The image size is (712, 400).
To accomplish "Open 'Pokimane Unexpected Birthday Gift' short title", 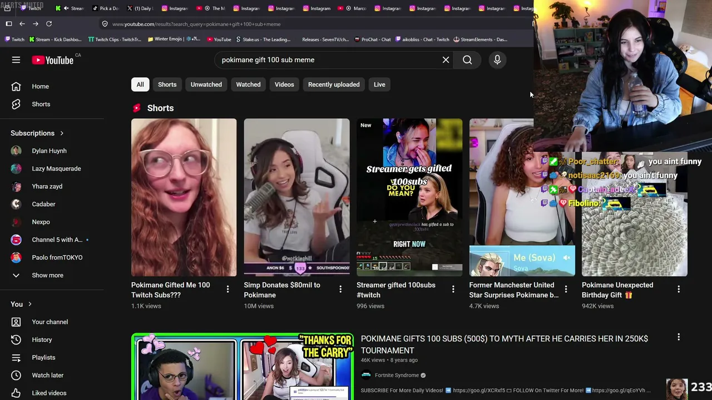I will tap(617, 290).
